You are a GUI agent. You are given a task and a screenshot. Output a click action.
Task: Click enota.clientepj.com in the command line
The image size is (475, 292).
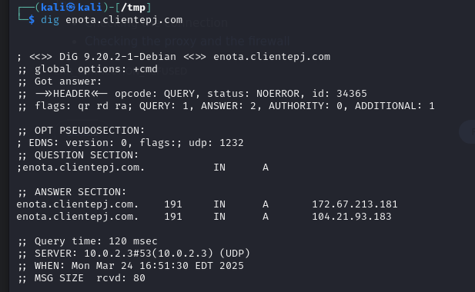point(124,20)
